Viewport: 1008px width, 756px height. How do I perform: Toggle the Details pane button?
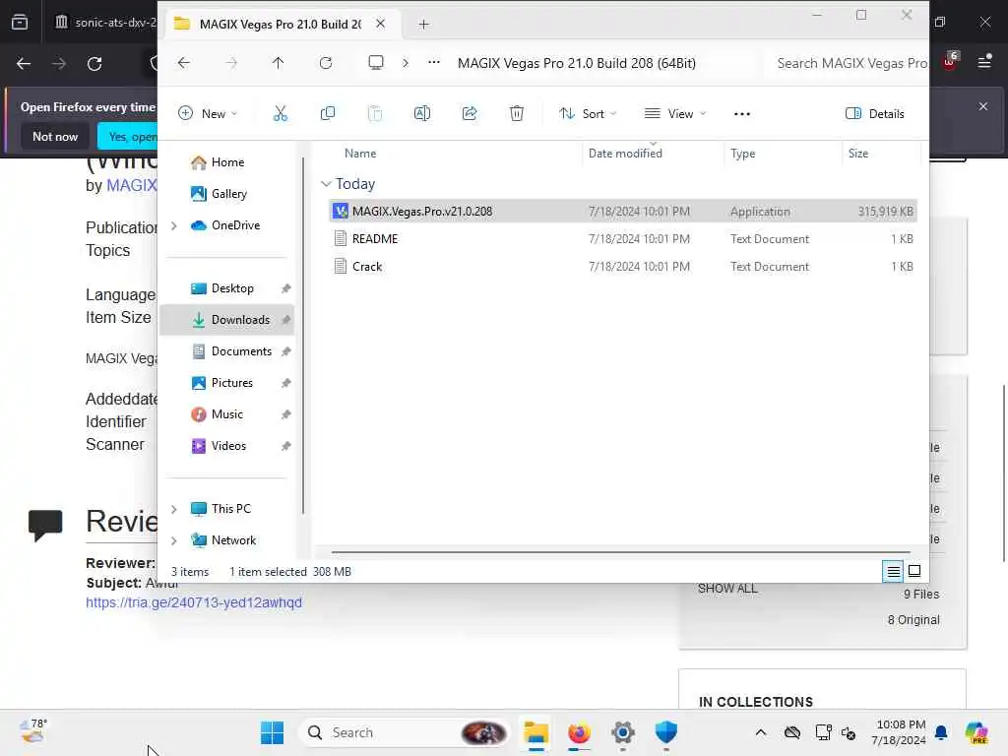click(x=874, y=114)
